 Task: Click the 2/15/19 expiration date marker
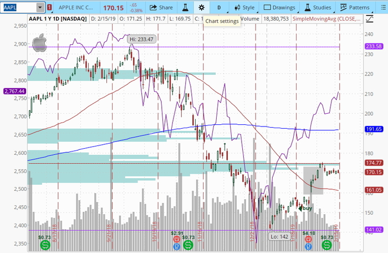tap(336, 233)
